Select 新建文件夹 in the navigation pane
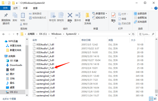The width and height of the screenshot is (158, 101). (14, 50)
